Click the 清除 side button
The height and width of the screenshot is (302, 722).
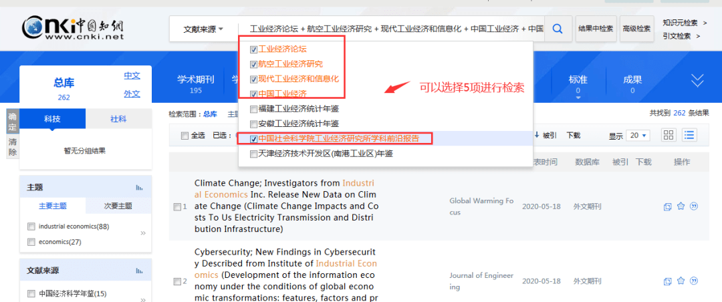(13, 146)
